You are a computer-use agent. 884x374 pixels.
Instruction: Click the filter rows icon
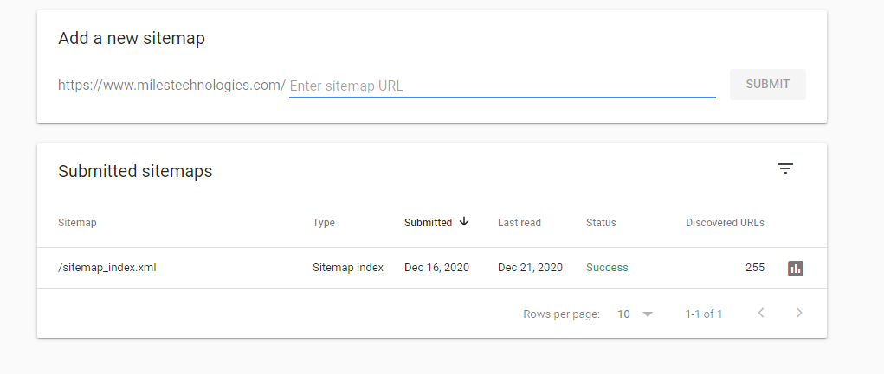pos(785,168)
